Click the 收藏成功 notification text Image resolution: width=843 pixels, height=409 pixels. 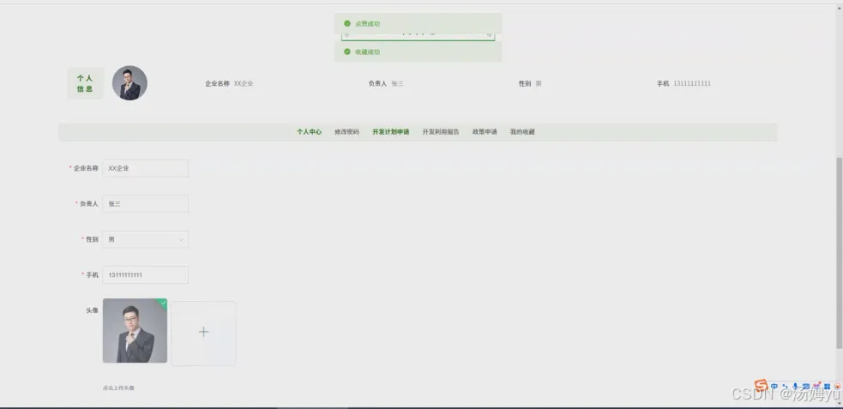click(x=368, y=52)
